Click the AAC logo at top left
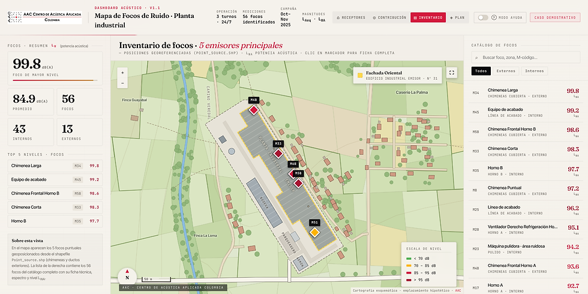This screenshot has width=588, height=294. click(x=44, y=17)
